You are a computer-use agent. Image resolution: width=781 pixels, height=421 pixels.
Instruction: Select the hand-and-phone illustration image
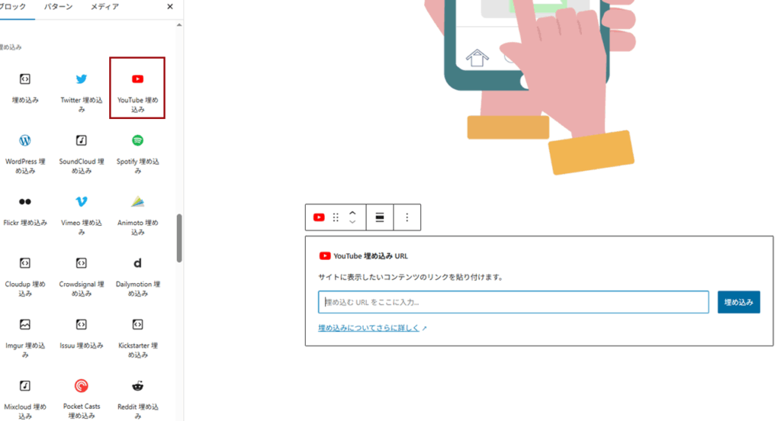530,87
